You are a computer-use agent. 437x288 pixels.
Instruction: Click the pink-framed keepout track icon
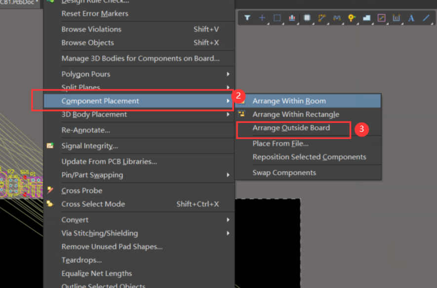(x=382, y=18)
